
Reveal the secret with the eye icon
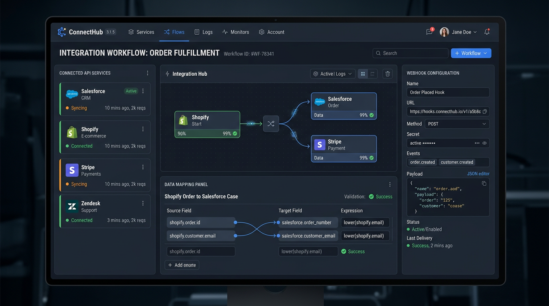coord(484,143)
